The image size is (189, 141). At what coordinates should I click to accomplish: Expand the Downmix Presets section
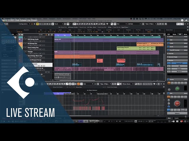tap(177, 57)
